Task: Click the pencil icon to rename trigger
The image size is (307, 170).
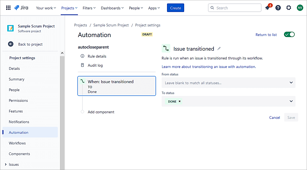Action: (219, 48)
